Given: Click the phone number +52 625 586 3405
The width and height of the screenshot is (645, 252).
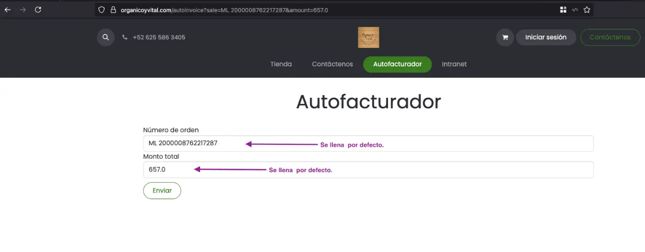Looking at the screenshot, I should coord(159,37).
